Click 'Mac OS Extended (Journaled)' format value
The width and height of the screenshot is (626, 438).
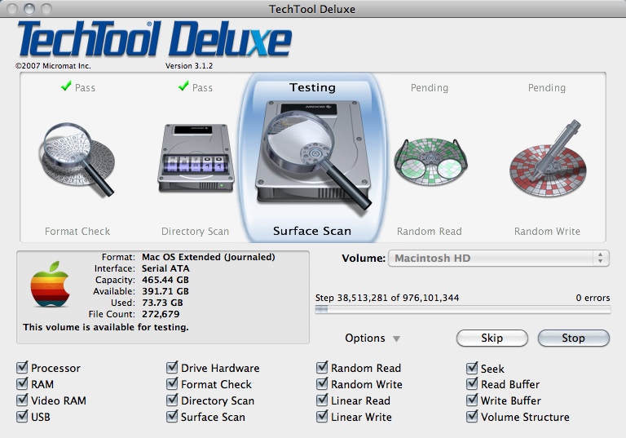coord(209,257)
